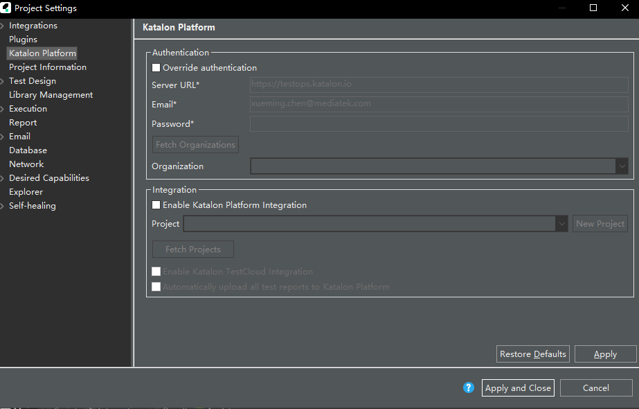639x409 pixels.
Task: Maximize the Project Settings window
Action: (x=593, y=8)
